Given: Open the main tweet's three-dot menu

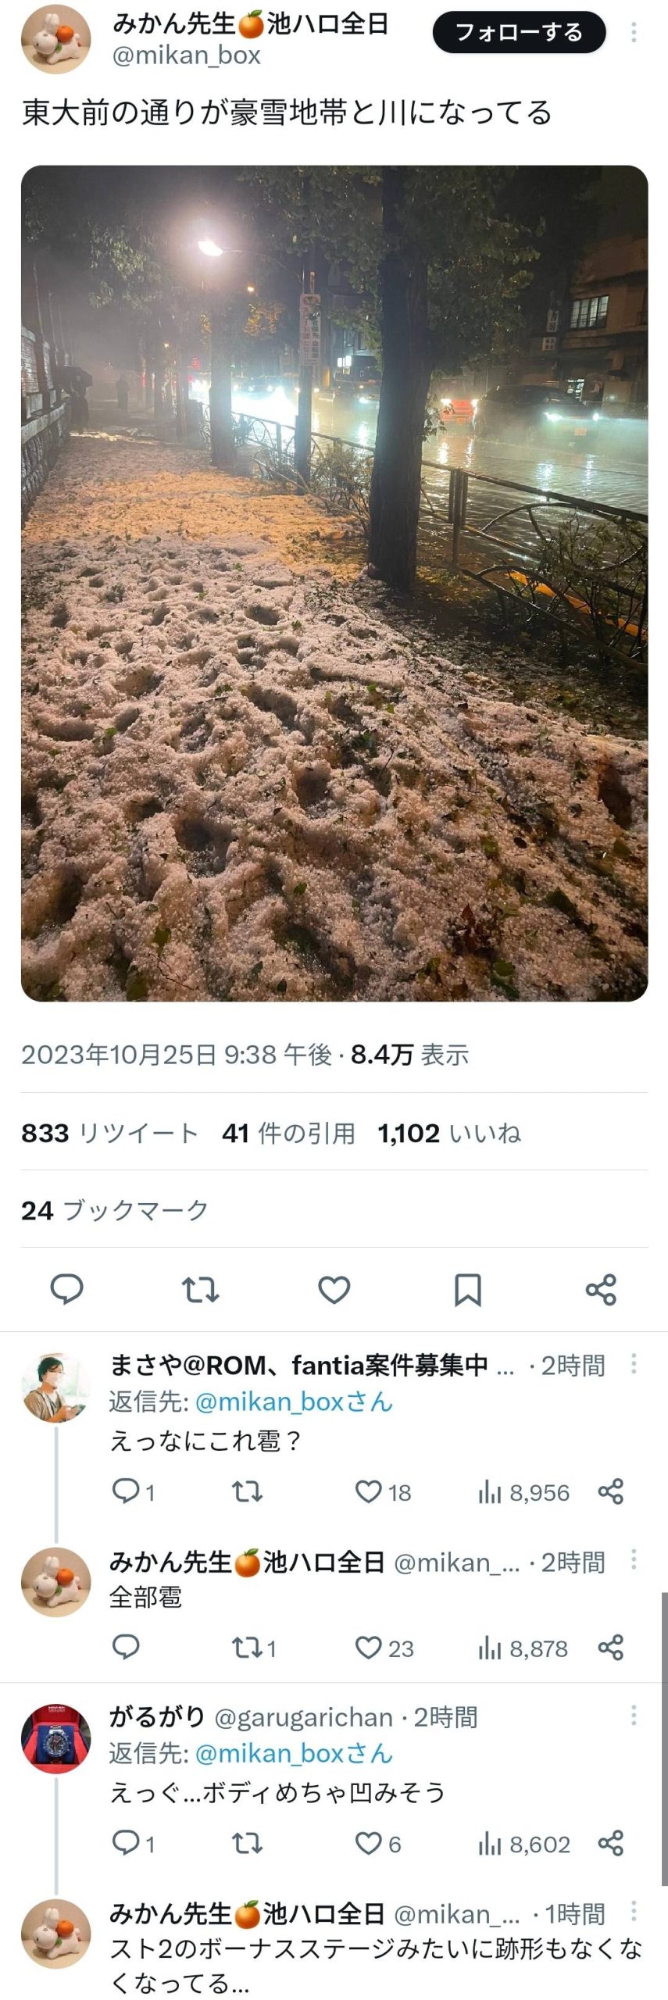Looking at the screenshot, I should pyautogui.click(x=634, y=32).
